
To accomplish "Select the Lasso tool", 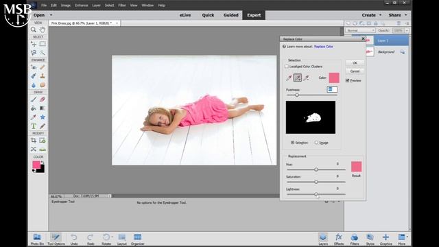I will (34, 53).
